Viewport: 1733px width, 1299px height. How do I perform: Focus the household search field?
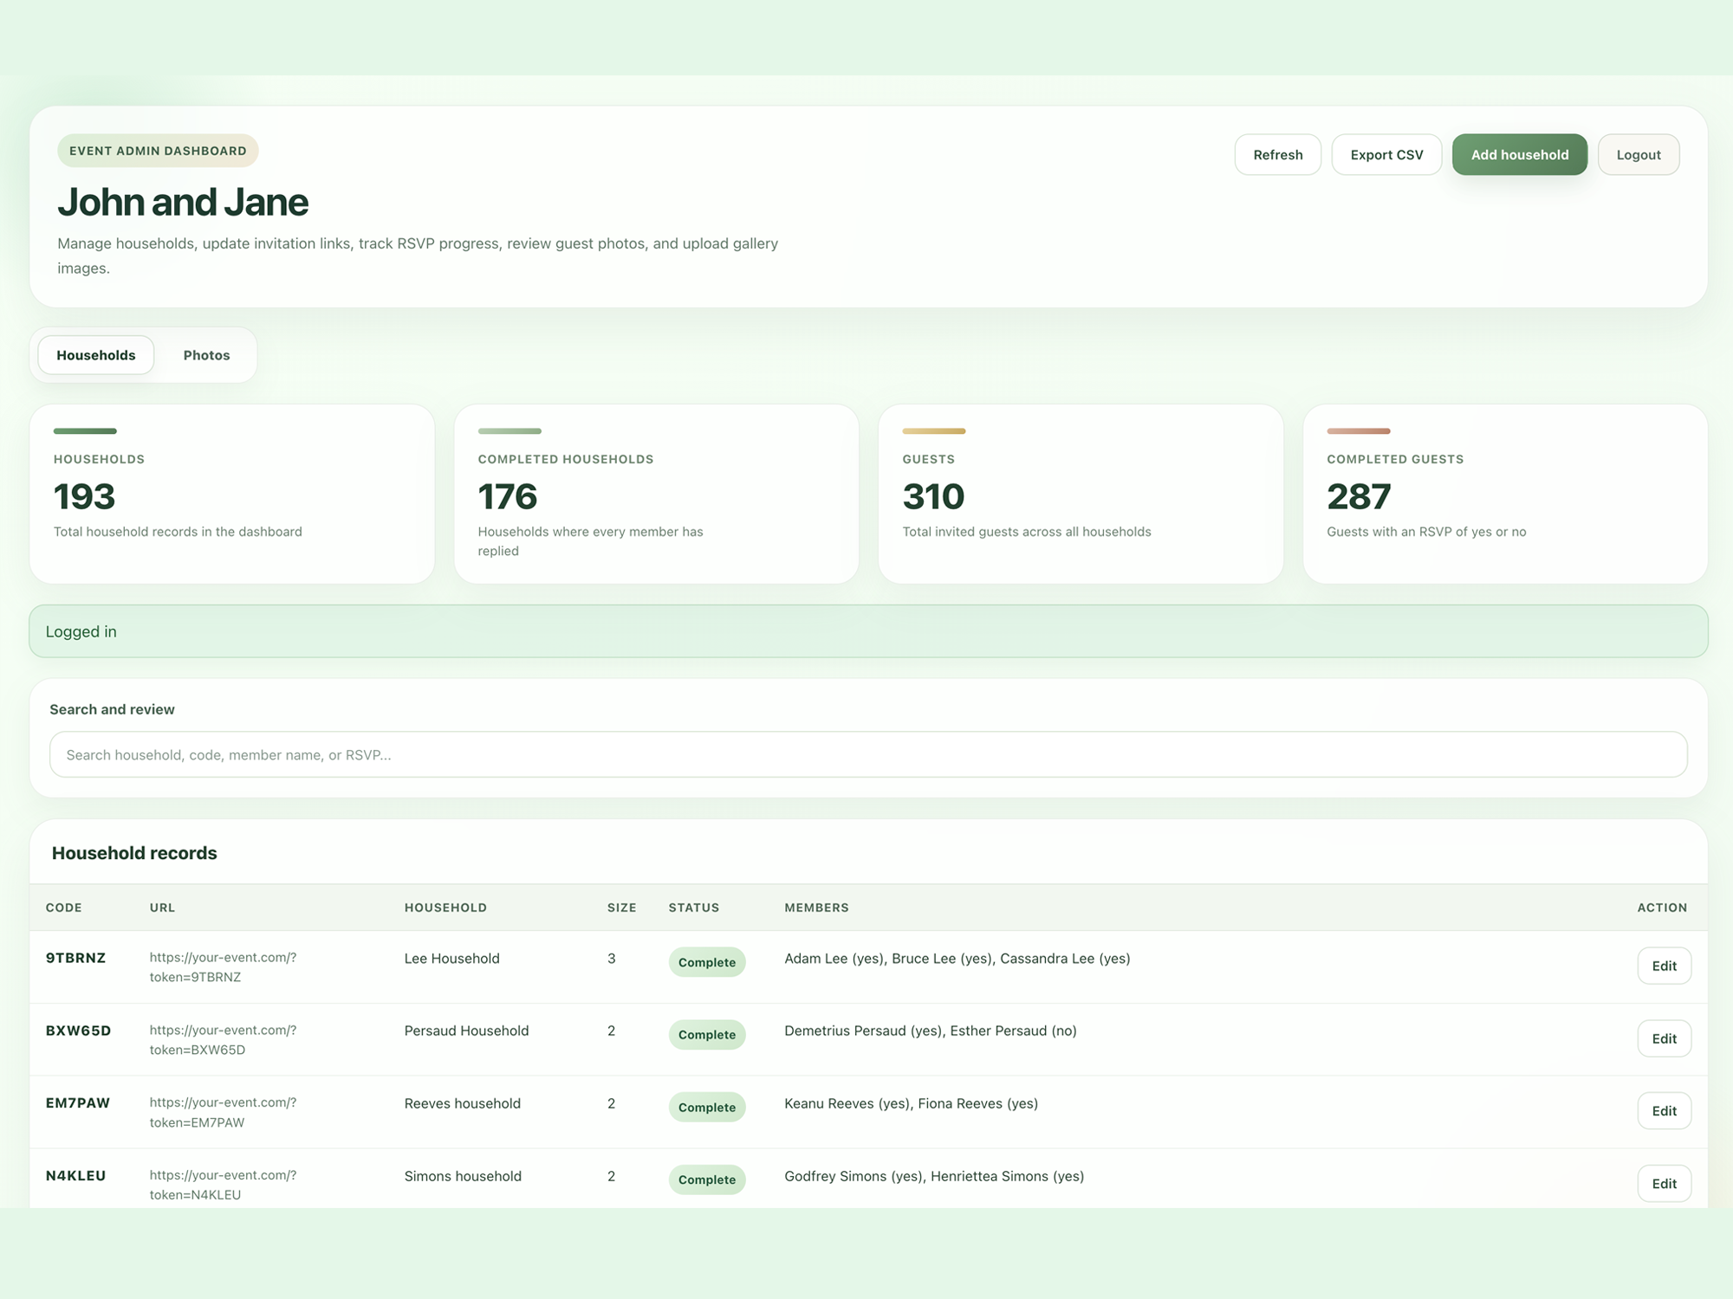pyautogui.click(x=868, y=754)
